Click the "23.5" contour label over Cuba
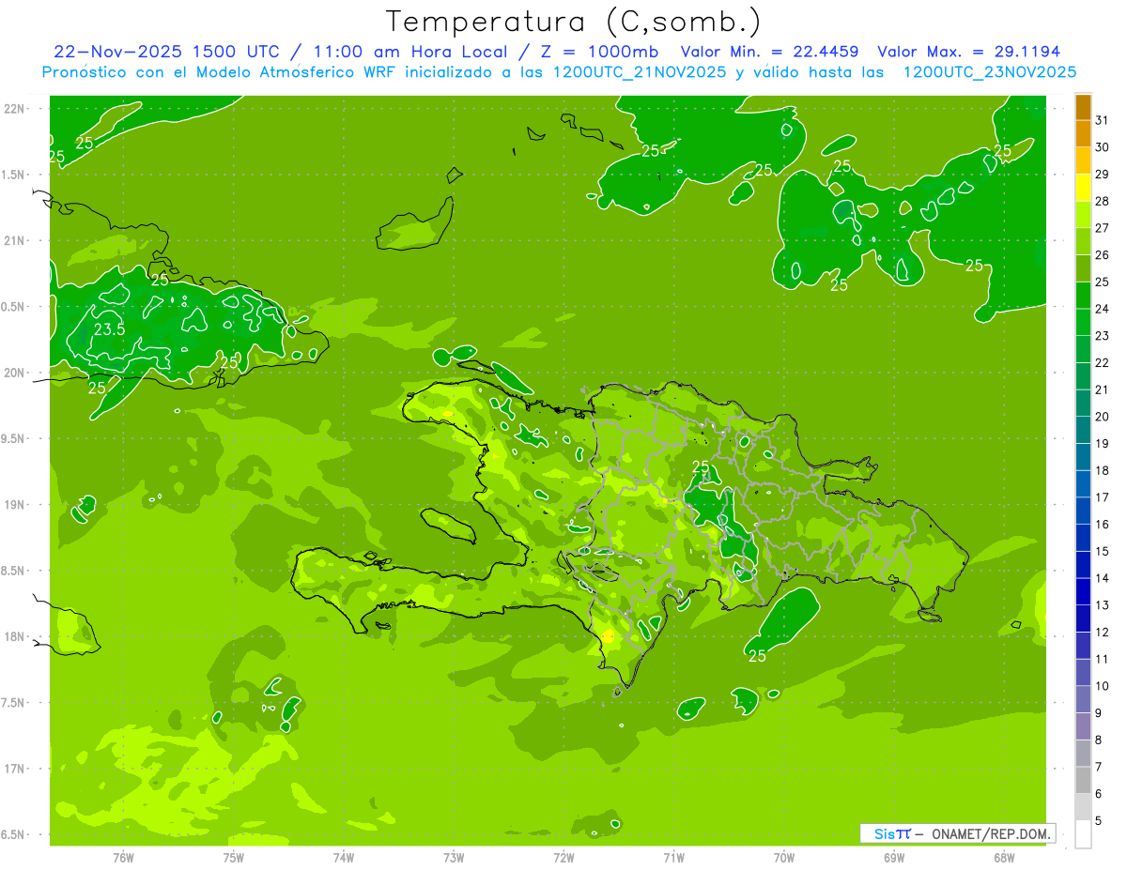This screenshot has width=1127, height=870. (x=110, y=329)
